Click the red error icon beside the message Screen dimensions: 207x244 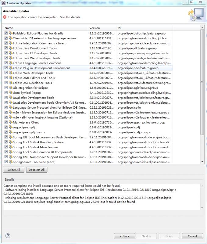[5, 17]
